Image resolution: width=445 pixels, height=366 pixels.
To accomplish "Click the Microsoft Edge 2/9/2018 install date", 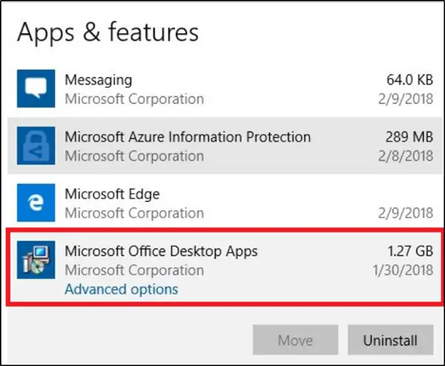I will point(404,213).
